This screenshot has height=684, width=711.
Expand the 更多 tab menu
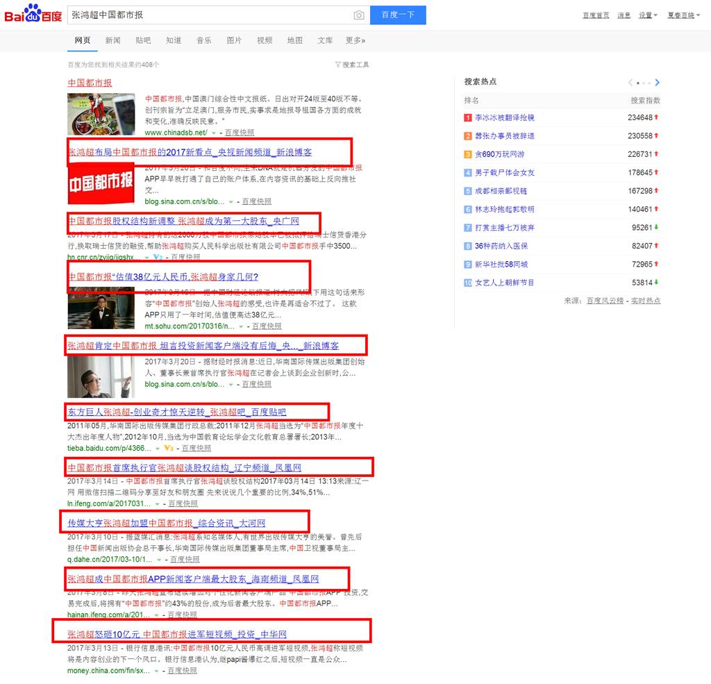point(355,41)
